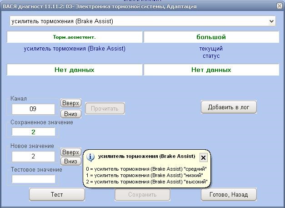Click the большой status field
285x208 pixels.
[x=211, y=37]
